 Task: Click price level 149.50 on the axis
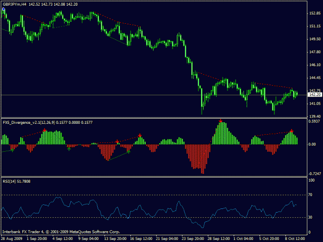315,39
